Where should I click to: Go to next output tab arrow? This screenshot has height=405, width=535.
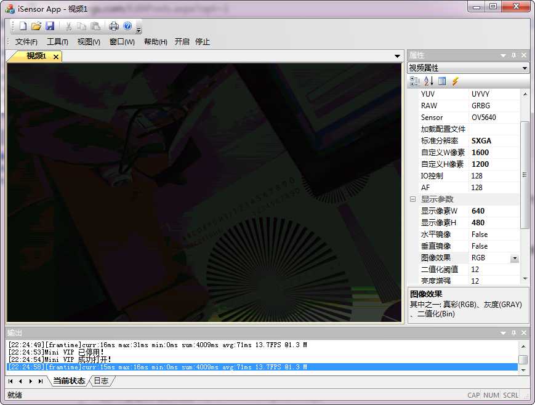pyautogui.click(x=31, y=381)
